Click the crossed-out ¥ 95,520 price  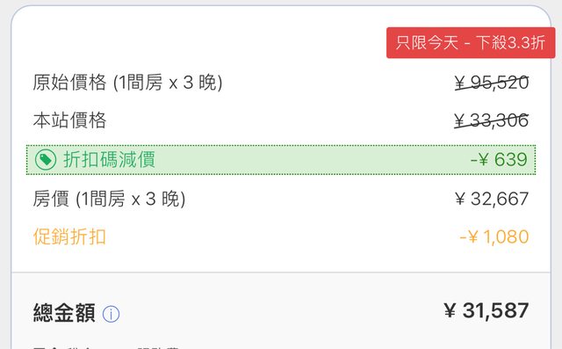tap(492, 83)
